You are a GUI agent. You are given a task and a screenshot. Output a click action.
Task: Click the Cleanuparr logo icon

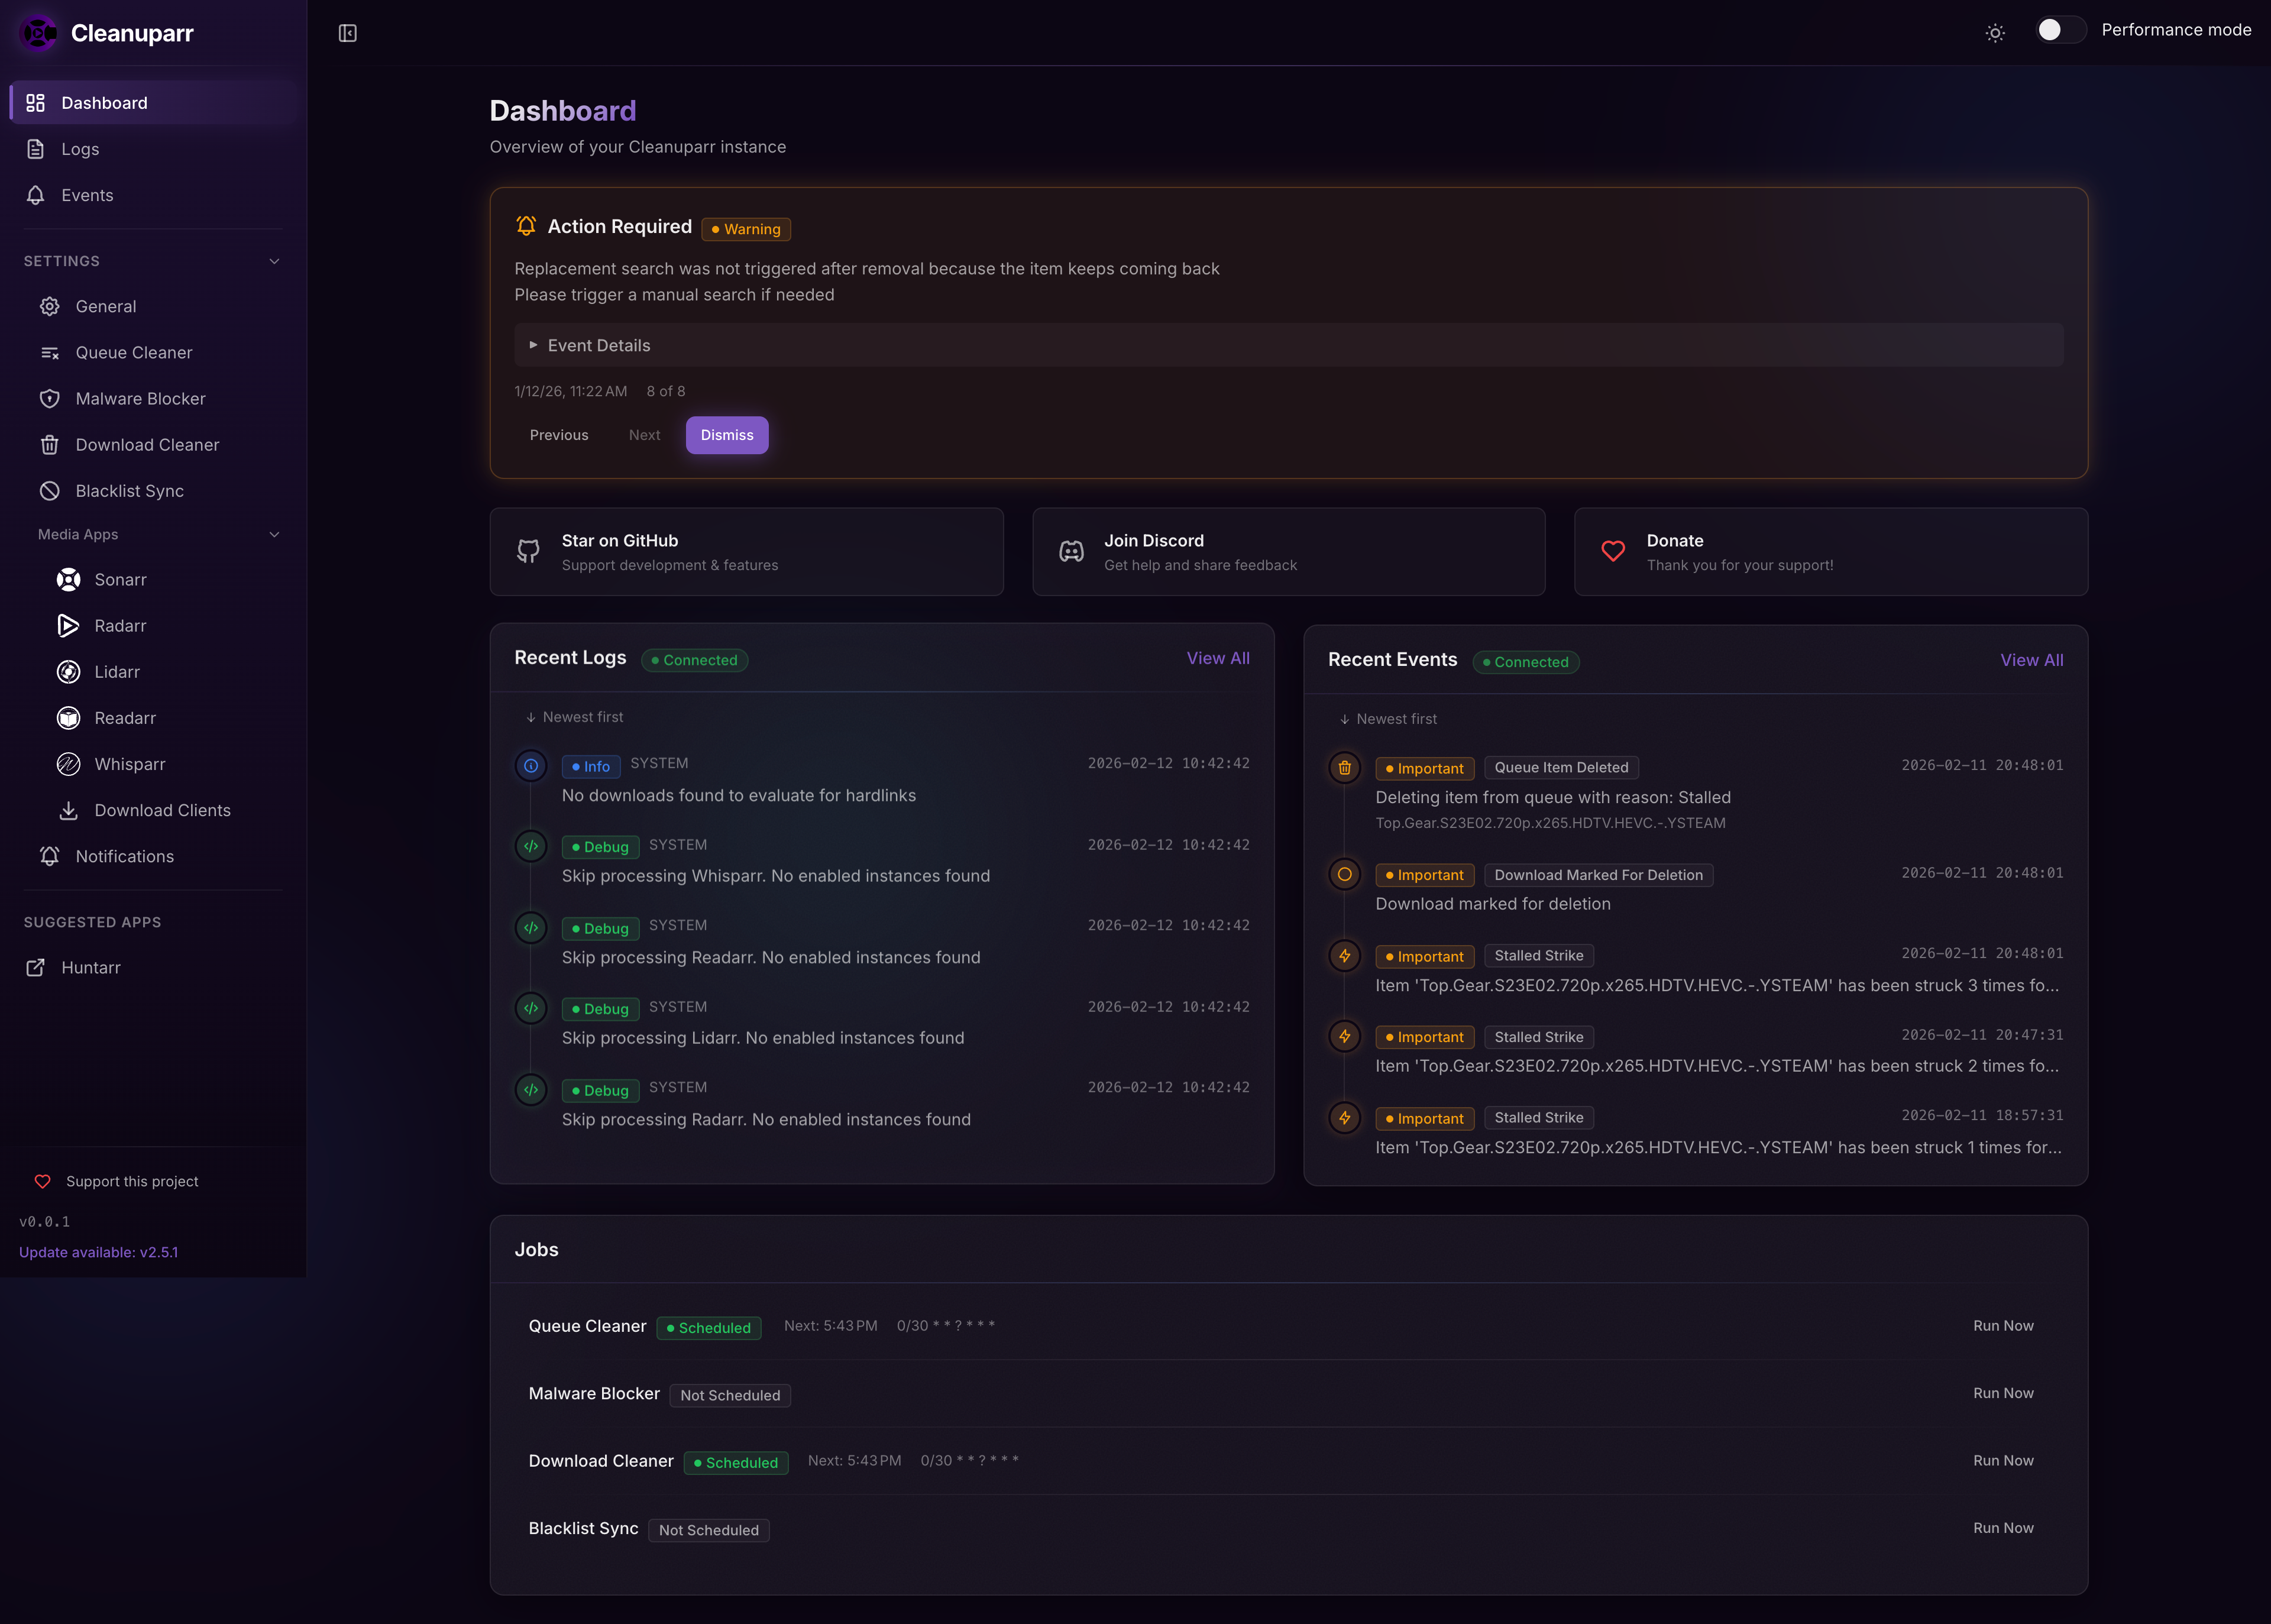pos(38,33)
